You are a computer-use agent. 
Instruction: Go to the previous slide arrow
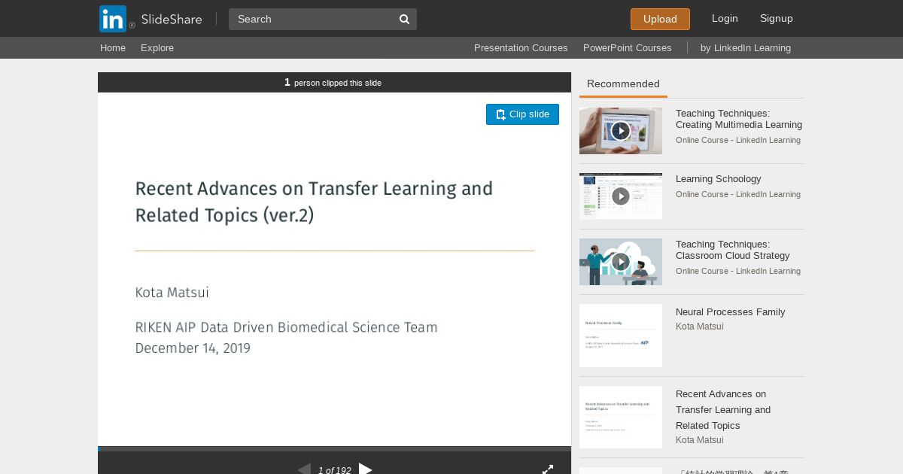(x=304, y=469)
